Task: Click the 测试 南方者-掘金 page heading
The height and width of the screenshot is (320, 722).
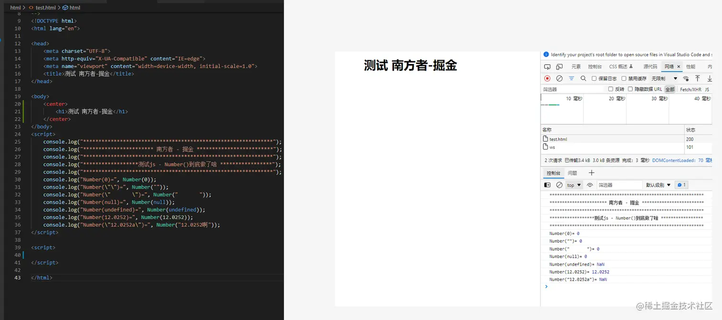Action: coord(410,65)
